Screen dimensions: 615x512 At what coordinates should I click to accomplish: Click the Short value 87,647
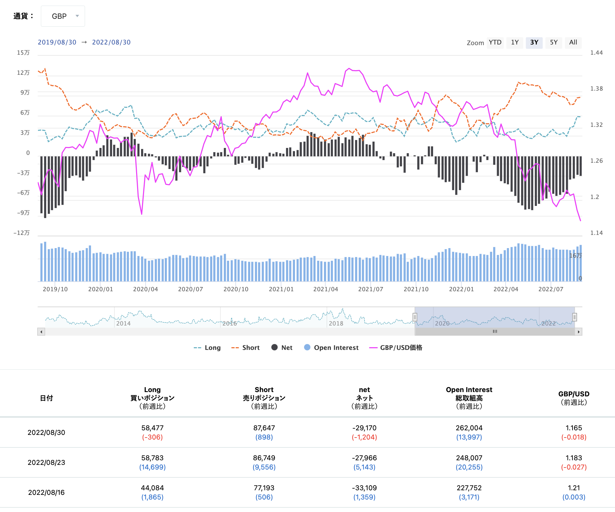tap(264, 428)
